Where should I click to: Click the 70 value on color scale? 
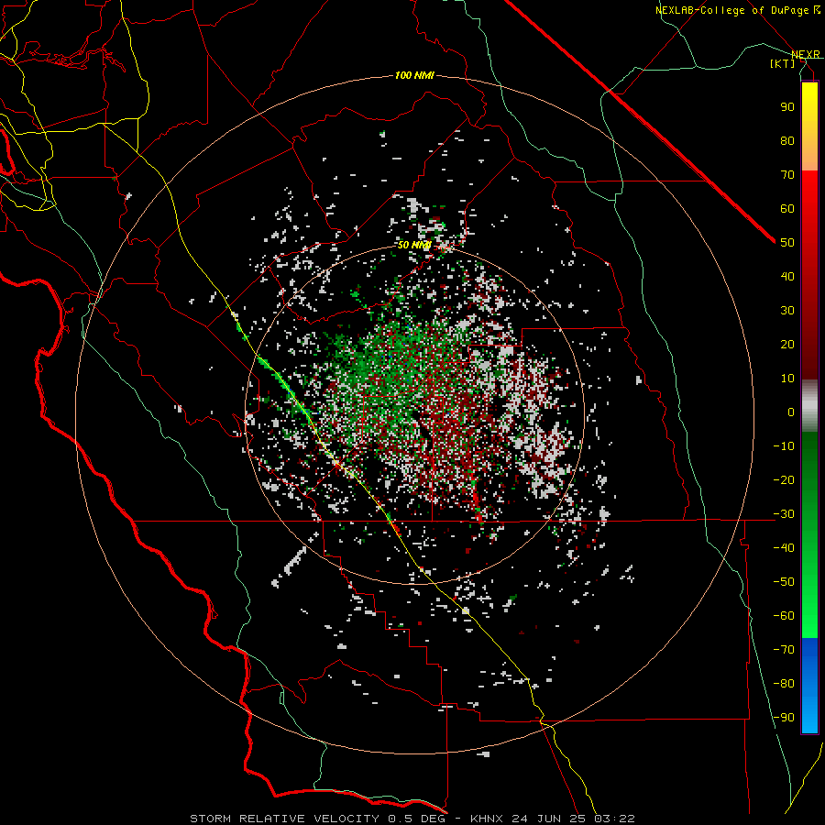[787, 175]
